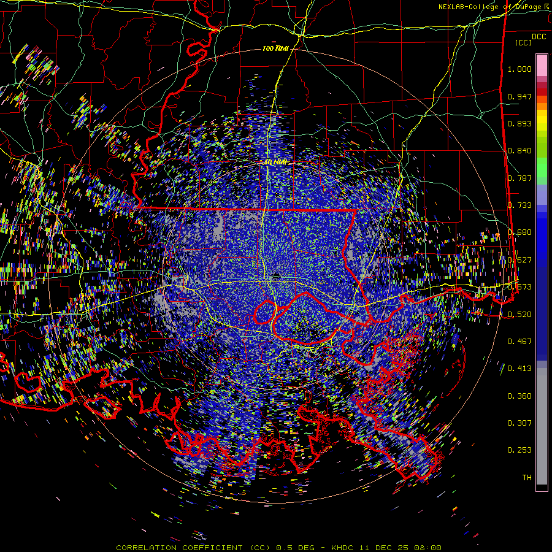Screen dimensions: 552x552
Task: Select the 1.000 value on the scale
Action: tap(519, 69)
